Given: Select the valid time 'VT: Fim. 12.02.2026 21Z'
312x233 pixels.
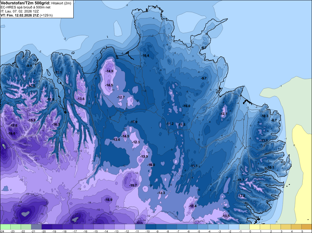Looking at the screenshot, I should tap(20, 15).
